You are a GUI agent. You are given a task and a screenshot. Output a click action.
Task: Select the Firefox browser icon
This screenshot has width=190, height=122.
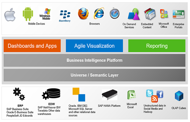83,13
